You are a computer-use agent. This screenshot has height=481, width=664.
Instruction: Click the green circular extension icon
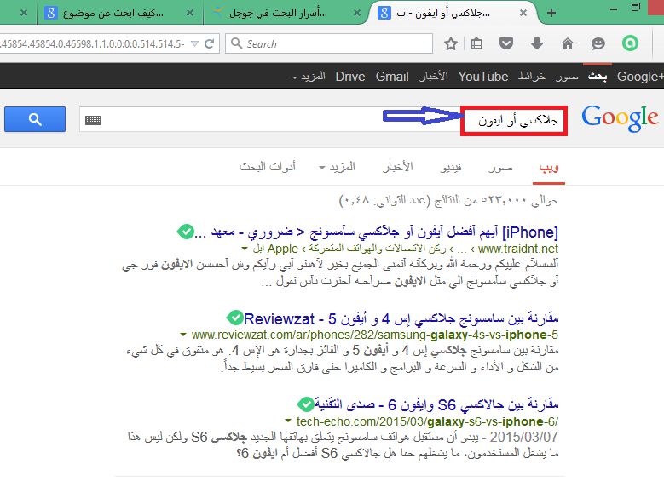(x=630, y=43)
